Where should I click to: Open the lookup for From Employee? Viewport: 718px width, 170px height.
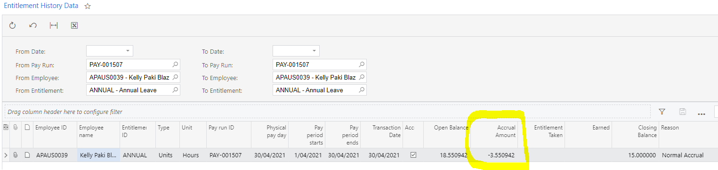pos(175,77)
